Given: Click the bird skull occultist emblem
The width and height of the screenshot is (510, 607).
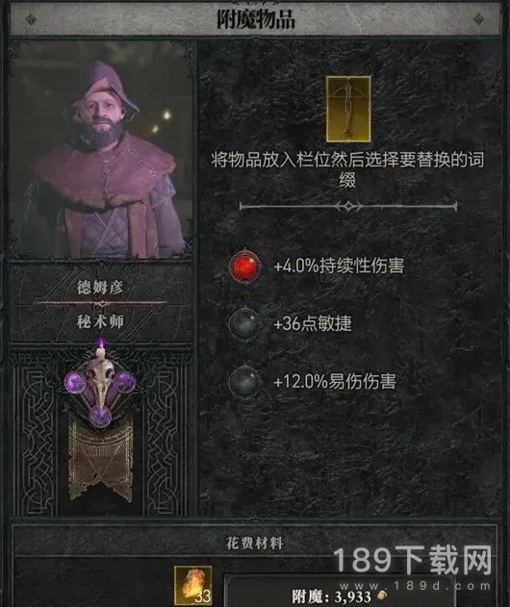Looking at the screenshot, I should click(x=100, y=389).
